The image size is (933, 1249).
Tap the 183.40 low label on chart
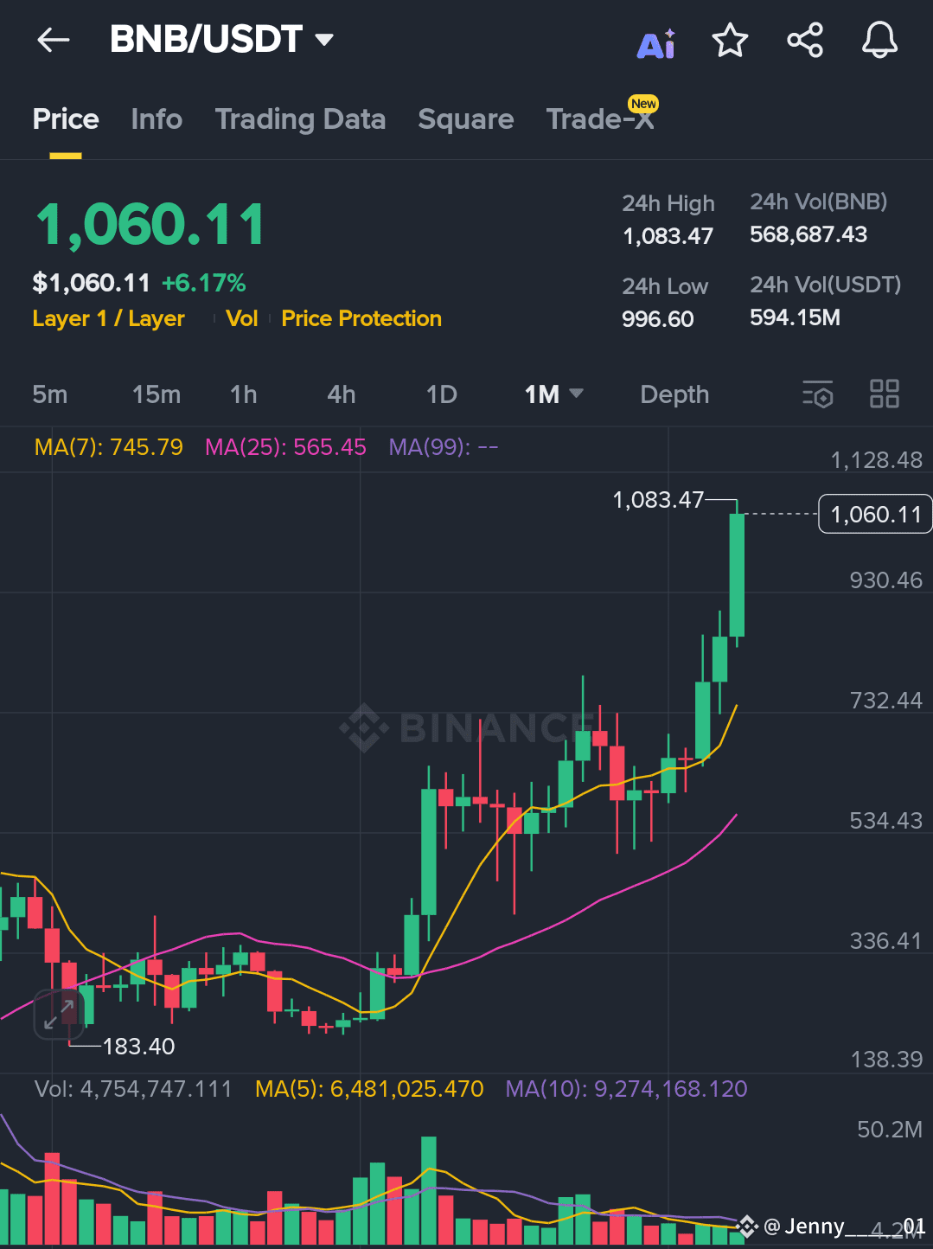pyautogui.click(x=138, y=1047)
